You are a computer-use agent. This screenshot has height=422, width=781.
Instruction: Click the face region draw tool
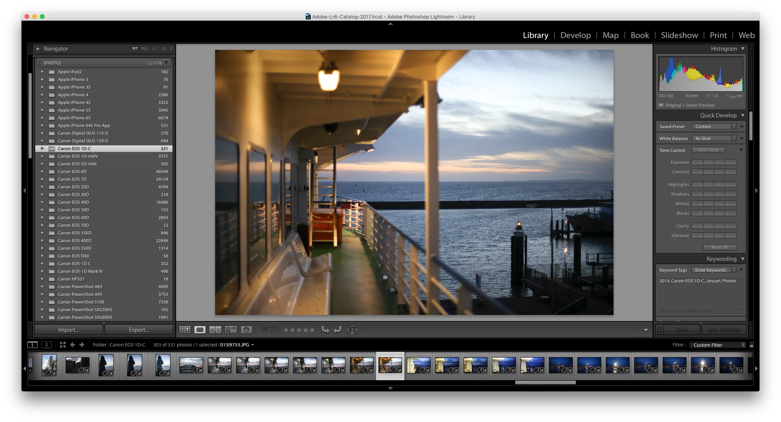pyautogui.click(x=352, y=330)
